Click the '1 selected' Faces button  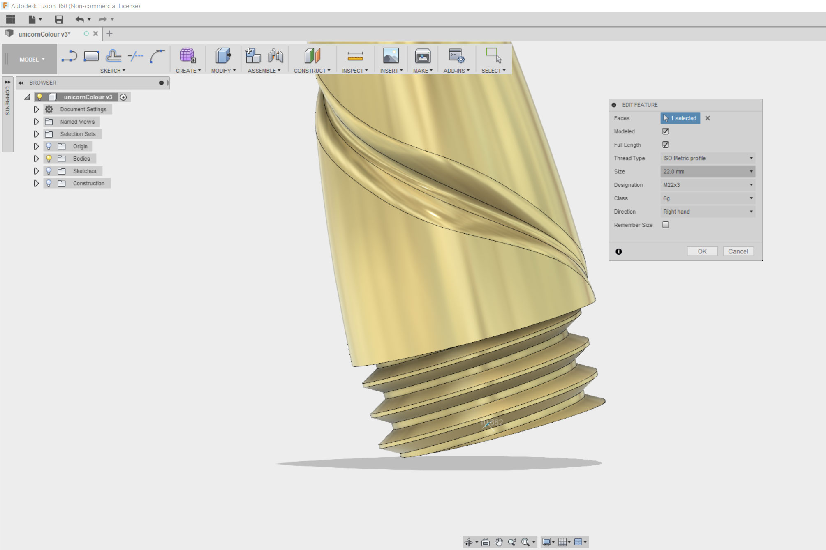pyautogui.click(x=680, y=118)
